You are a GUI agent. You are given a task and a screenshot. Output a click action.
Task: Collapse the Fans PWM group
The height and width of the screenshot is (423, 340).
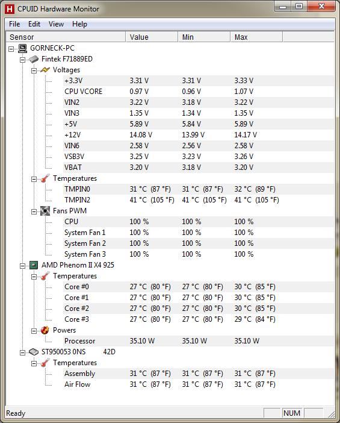click(x=34, y=211)
